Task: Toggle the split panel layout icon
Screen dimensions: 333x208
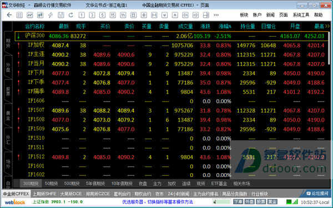Action: (x=206, y=15)
